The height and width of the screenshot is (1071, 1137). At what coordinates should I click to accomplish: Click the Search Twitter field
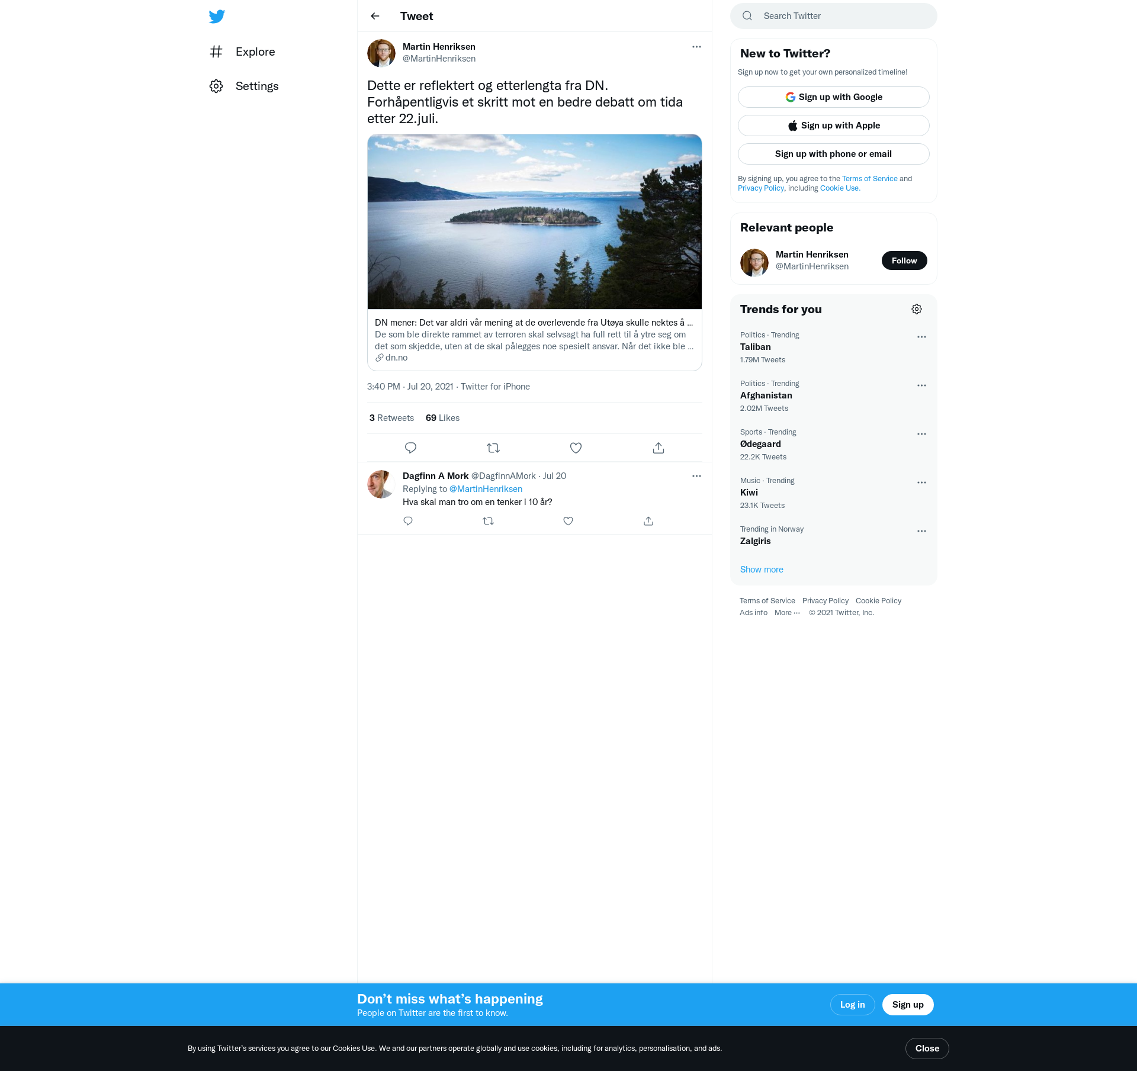[x=841, y=16]
